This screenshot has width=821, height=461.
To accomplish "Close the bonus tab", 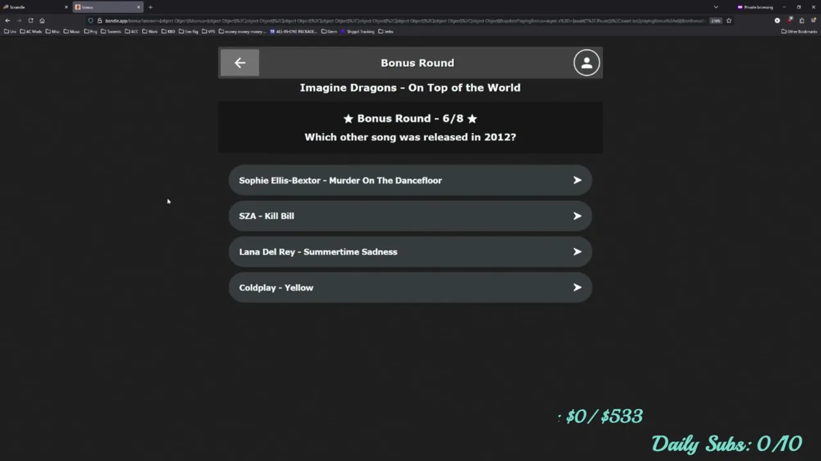I will click(138, 7).
